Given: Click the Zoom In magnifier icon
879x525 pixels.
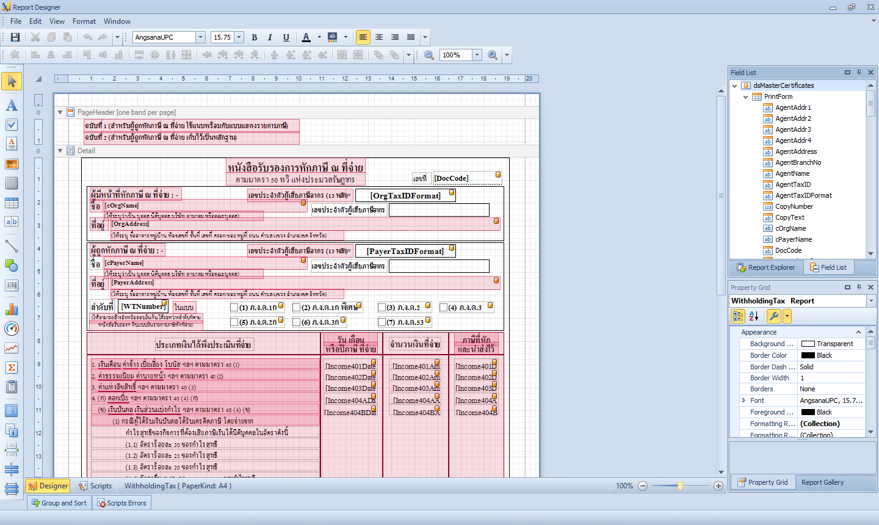Looking at the screenshot, I should pos(493,55).
